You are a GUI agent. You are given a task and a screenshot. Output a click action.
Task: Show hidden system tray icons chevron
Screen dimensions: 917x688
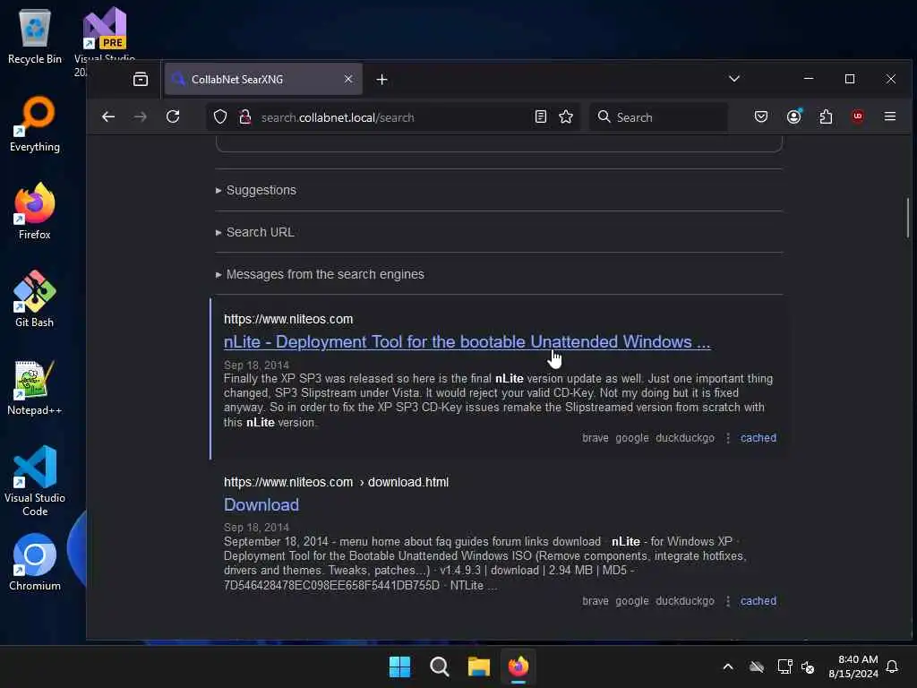(x=727, y=666)
